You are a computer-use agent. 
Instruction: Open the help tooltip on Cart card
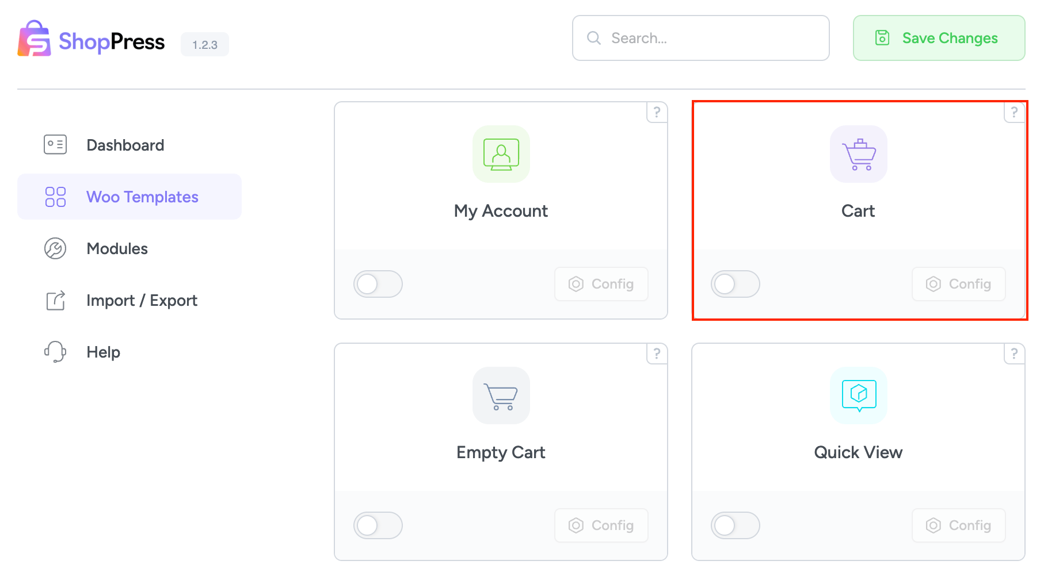[x=1014, y=113]
